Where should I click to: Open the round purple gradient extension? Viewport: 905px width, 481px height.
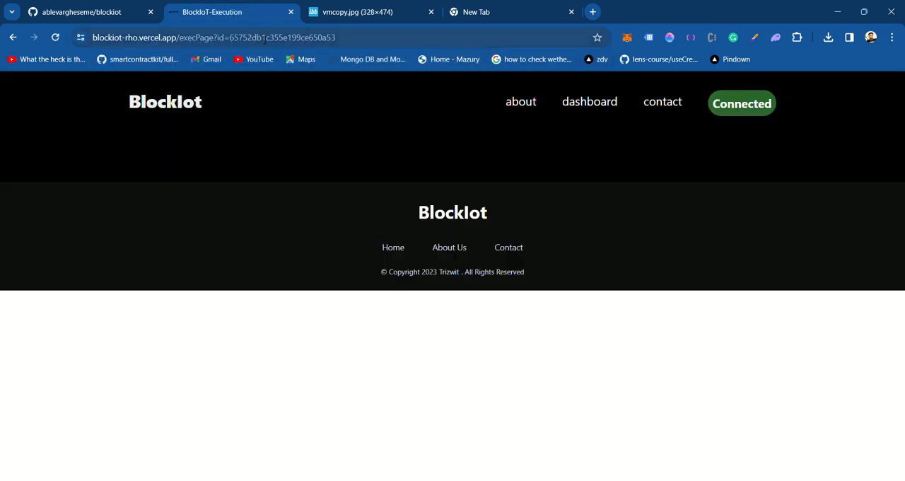tap(670, 37)
